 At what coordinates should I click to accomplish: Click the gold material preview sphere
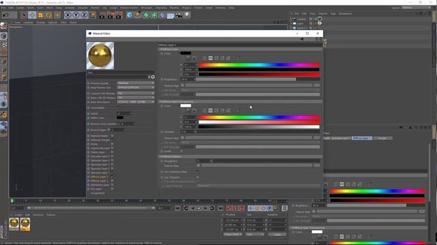point(100,56)
